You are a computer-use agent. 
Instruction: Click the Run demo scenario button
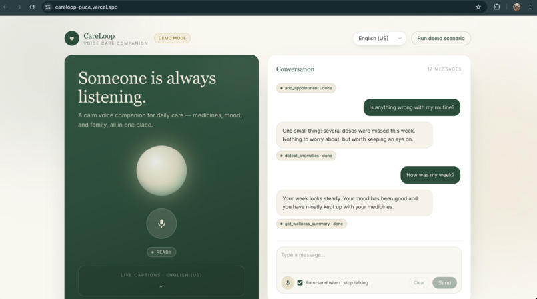pyautogui.click(x=441, y=39)
